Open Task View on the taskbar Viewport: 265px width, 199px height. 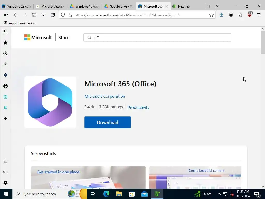coord(93,194)
